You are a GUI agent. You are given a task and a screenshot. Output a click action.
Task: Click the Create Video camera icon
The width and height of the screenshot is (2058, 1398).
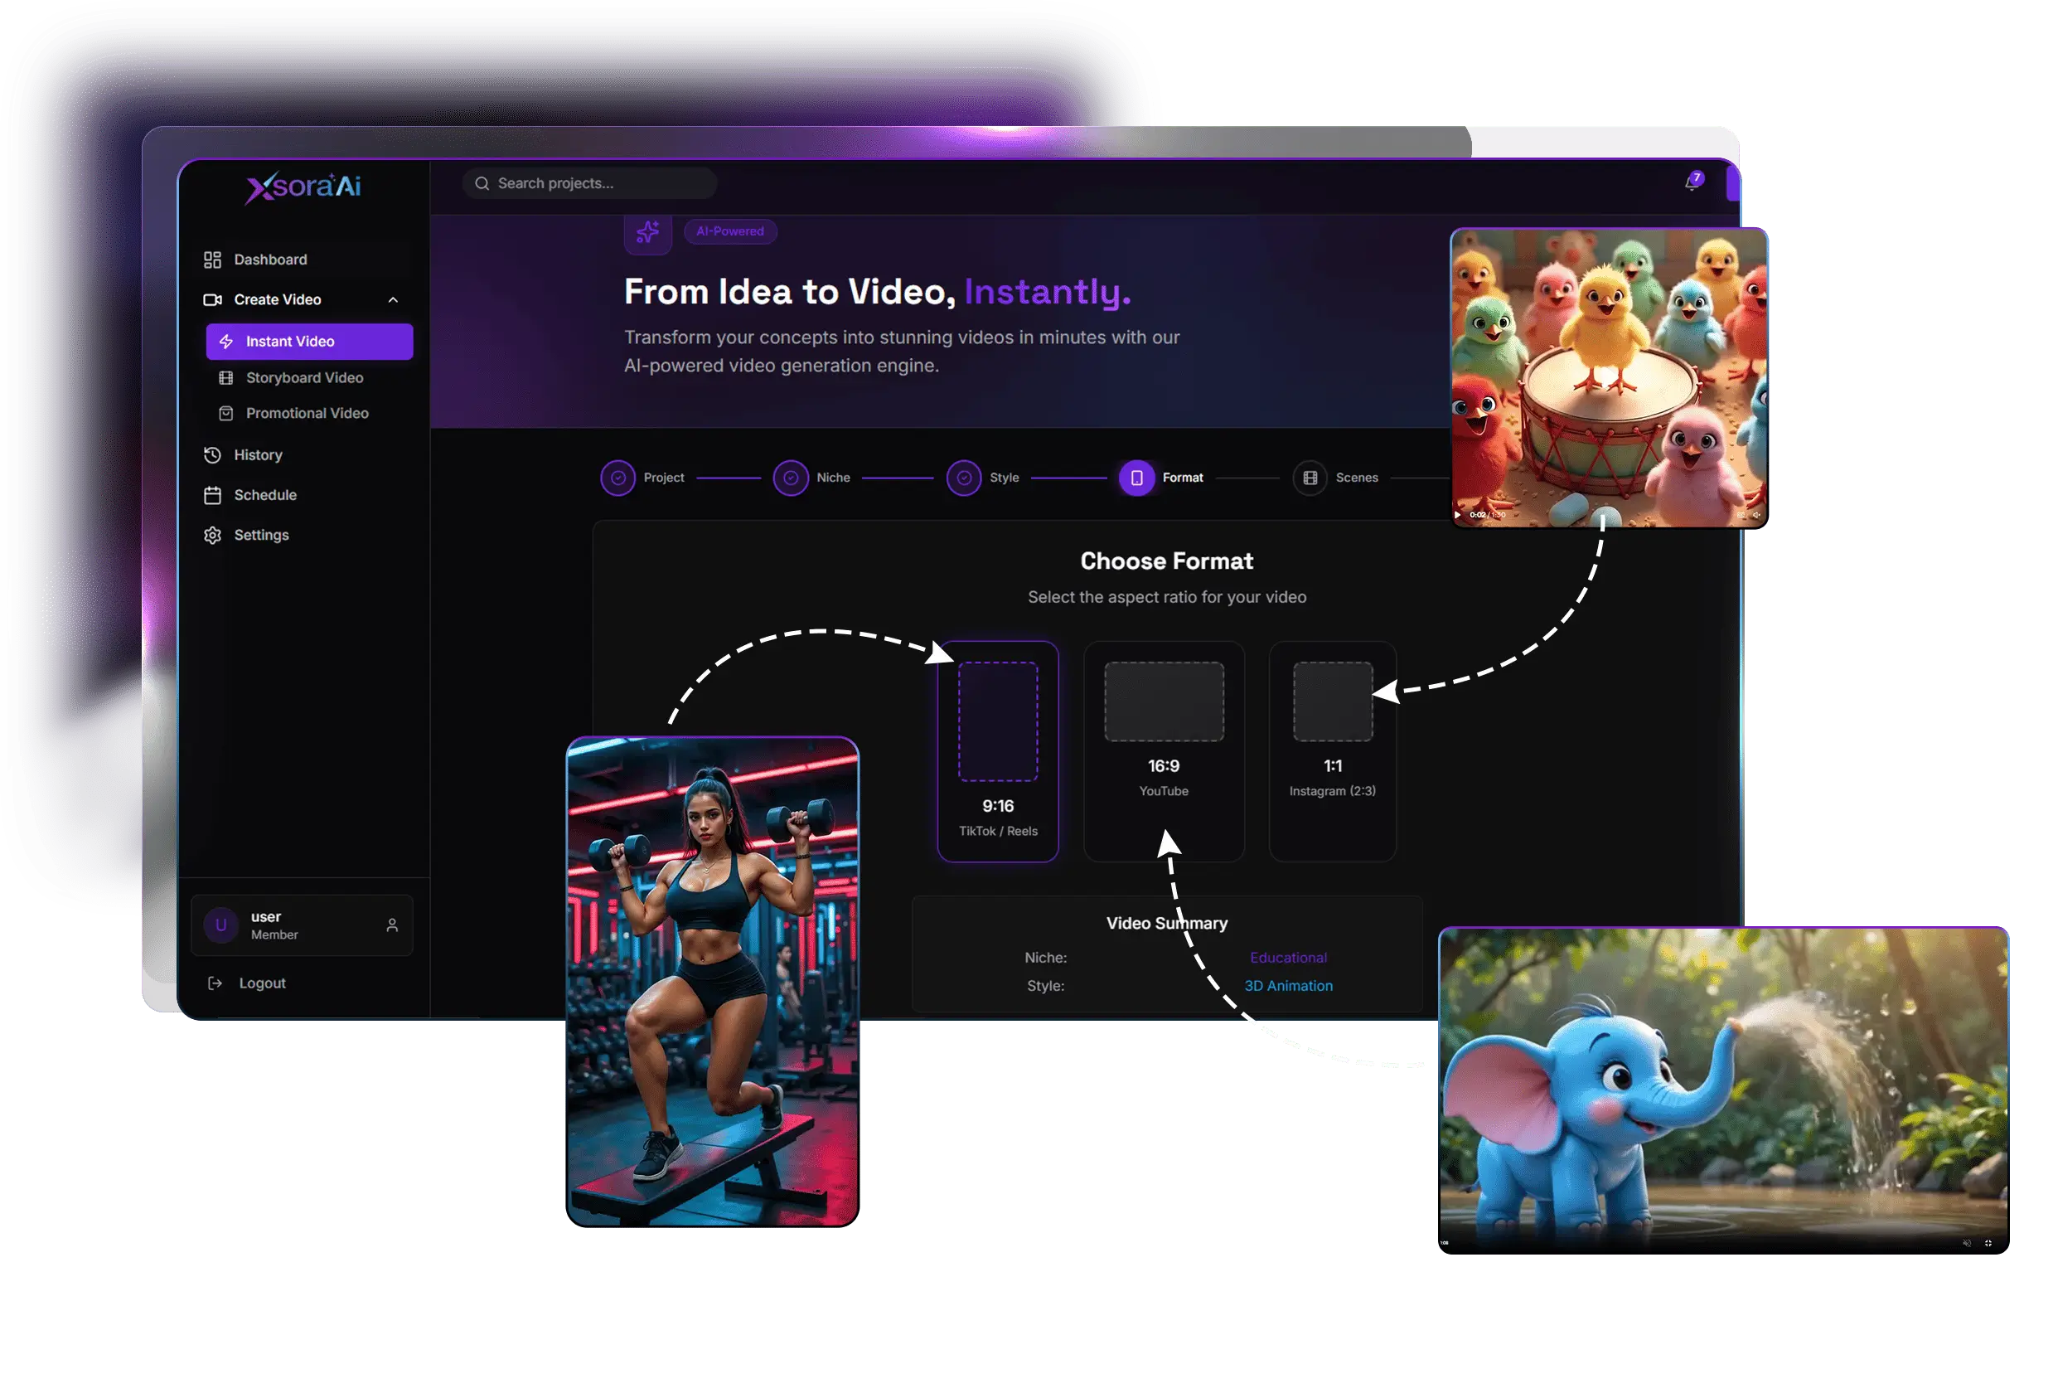coord(212,299)
